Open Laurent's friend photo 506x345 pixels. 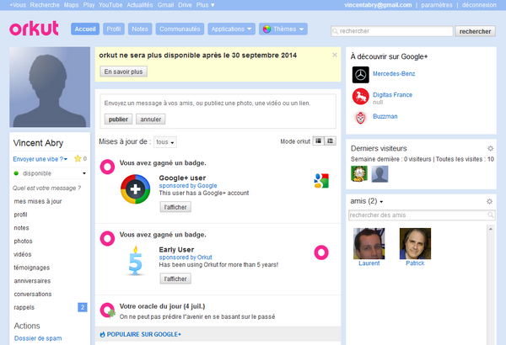pyautogui.click(x=369, y=243)
